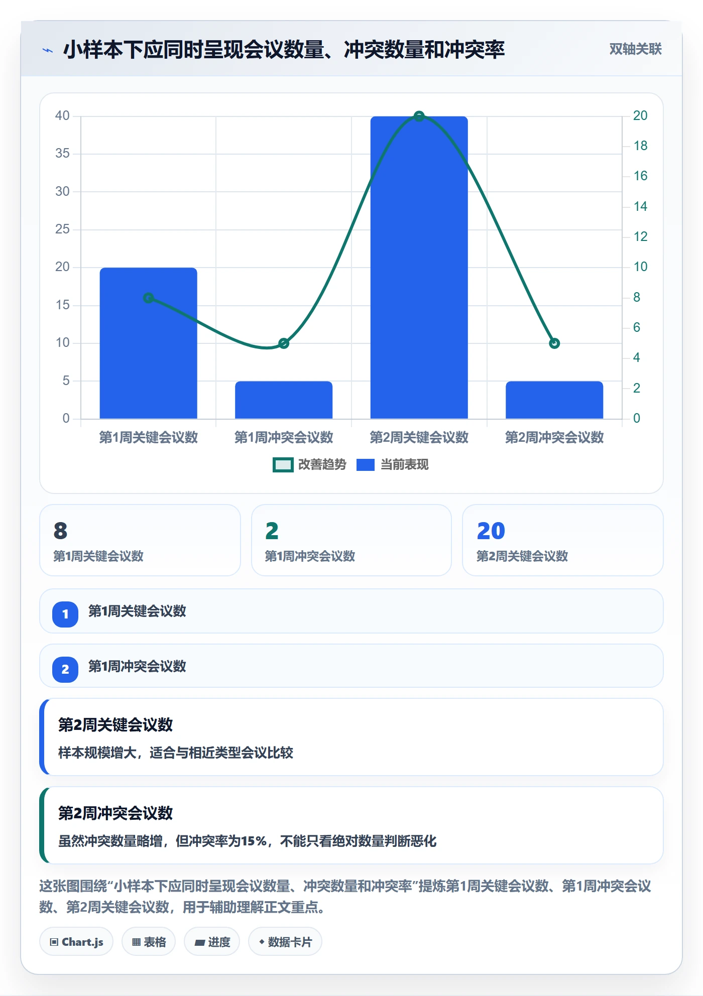The image size is (703, 996).
Task: Click x-axis label 第1周冲突会议数
Action: point(284,437)
